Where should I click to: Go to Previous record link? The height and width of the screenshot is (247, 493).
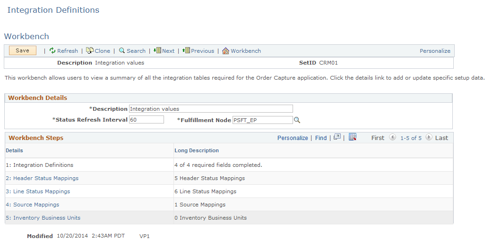pyautogui.click(x=202, y=51)
